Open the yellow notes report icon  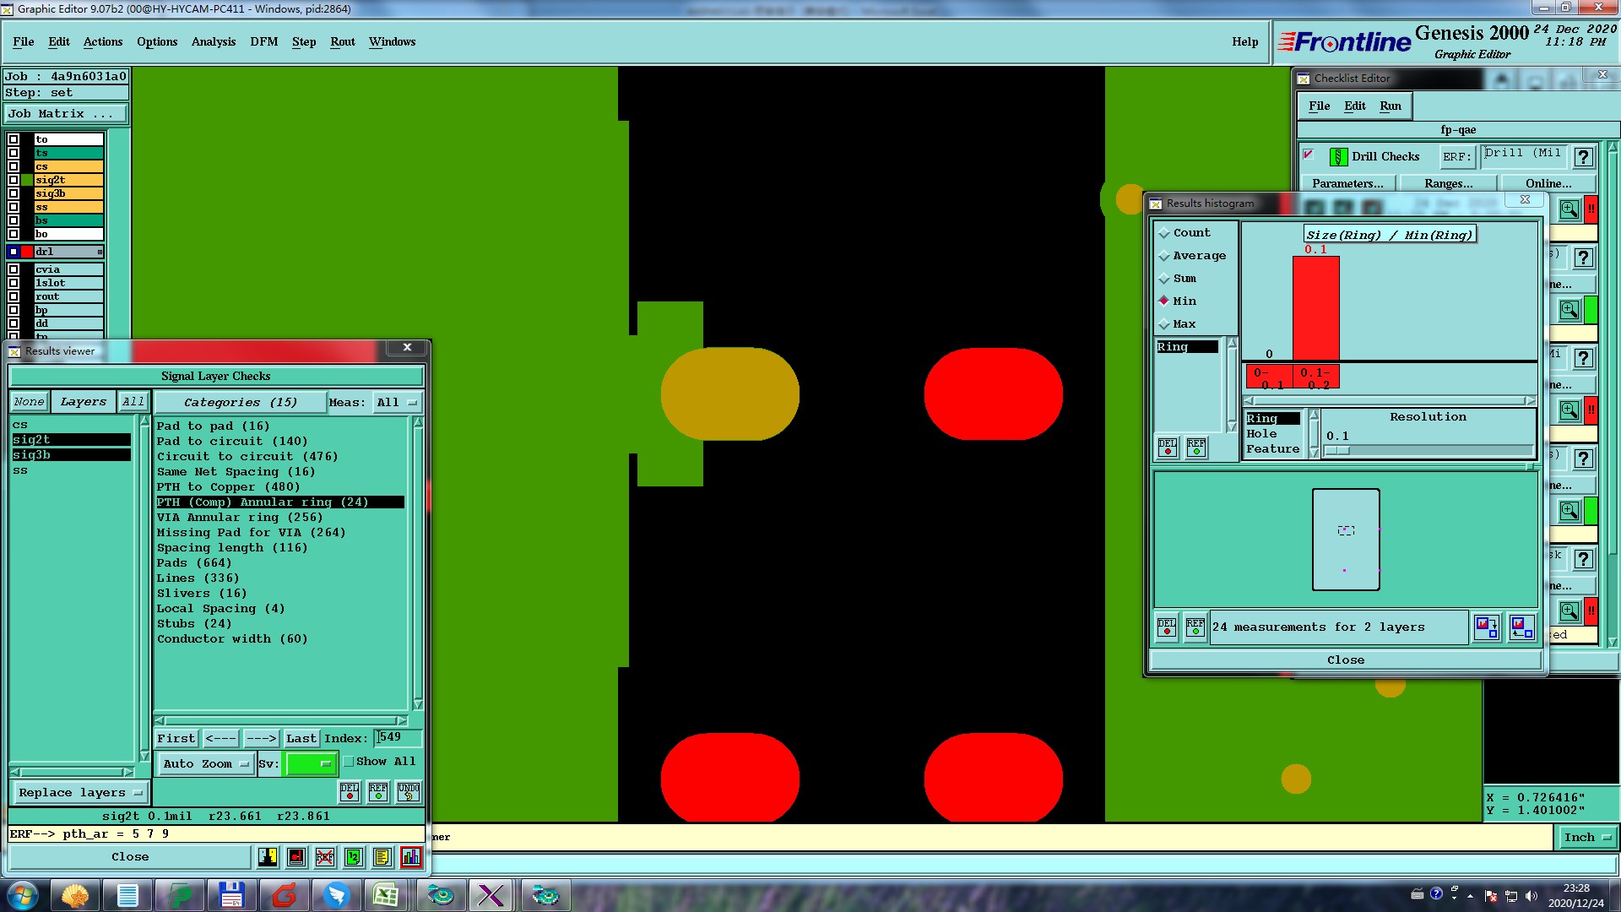[x=382, y=857]
